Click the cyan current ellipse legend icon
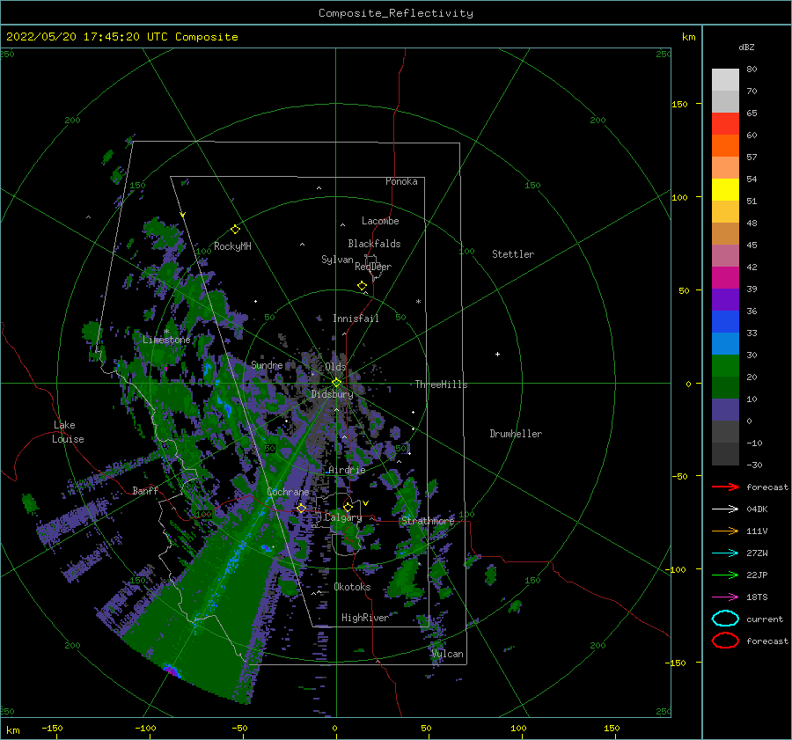The image size is (792, 740). pyautogui.click(x=725, y=619)
